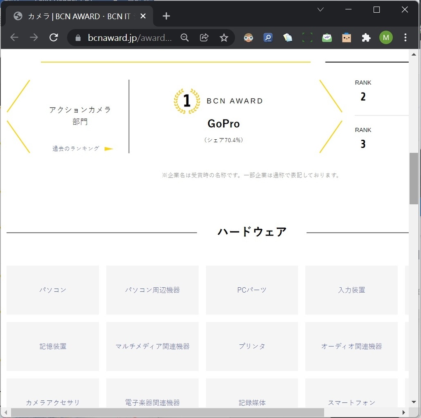Go forward to the next page
This screenshot has width=421, height=418.
[34, 37]
